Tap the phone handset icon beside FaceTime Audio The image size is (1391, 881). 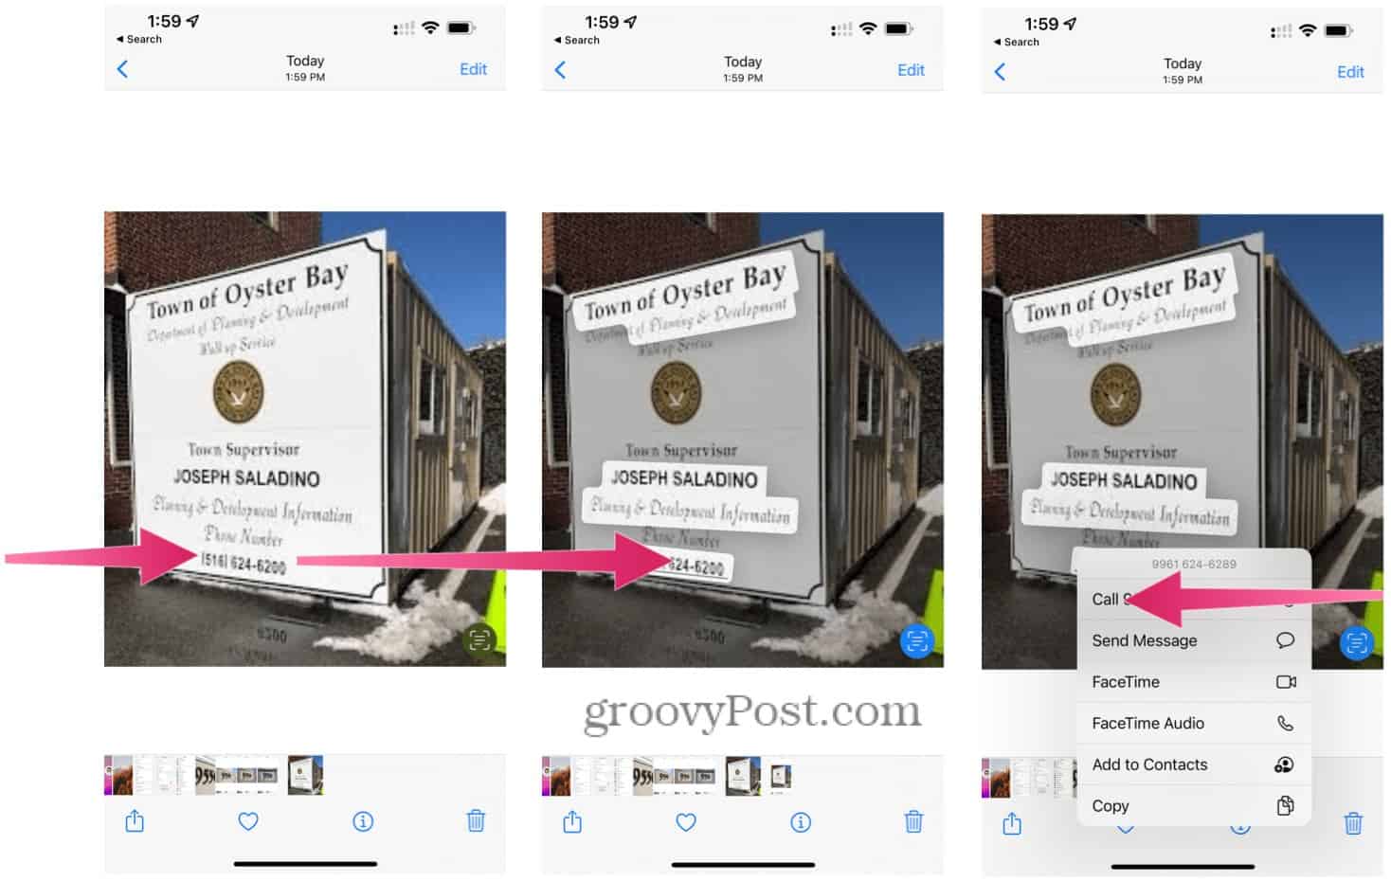(x=1285, y=723)
